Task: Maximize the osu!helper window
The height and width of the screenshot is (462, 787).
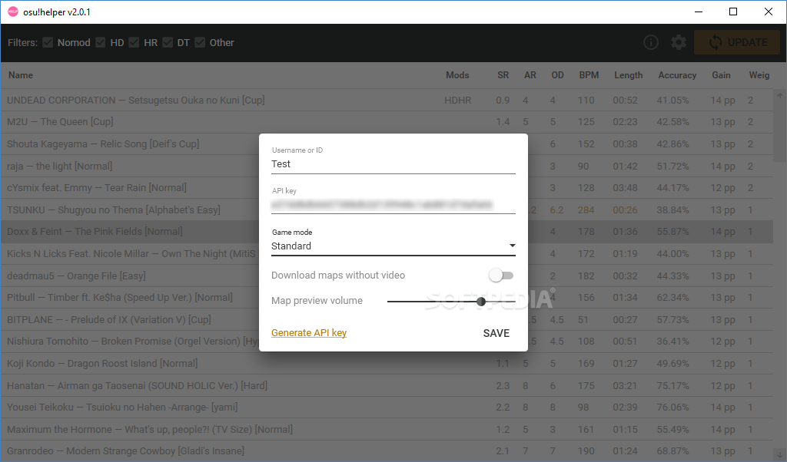Action: point(732,12)
